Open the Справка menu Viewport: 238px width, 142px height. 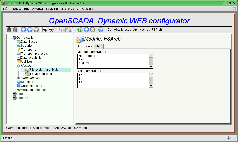pyautogui.click(x=88, y=9)
